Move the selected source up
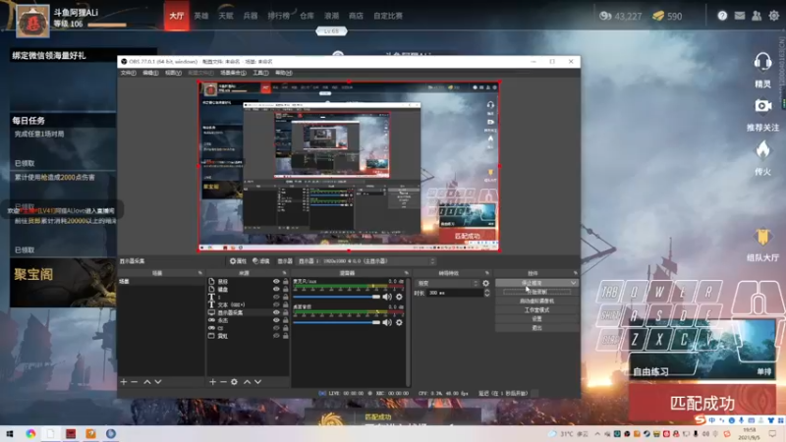Screen dimensions: 786x442 [x=248, y=382]
